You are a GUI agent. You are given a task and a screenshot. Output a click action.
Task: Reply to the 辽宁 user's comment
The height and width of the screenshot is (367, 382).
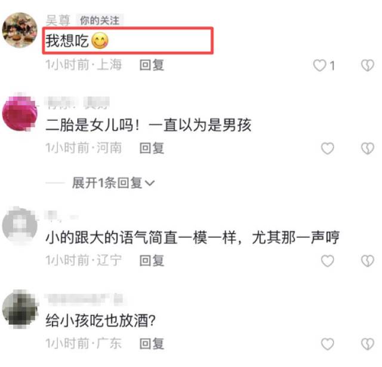152,261
